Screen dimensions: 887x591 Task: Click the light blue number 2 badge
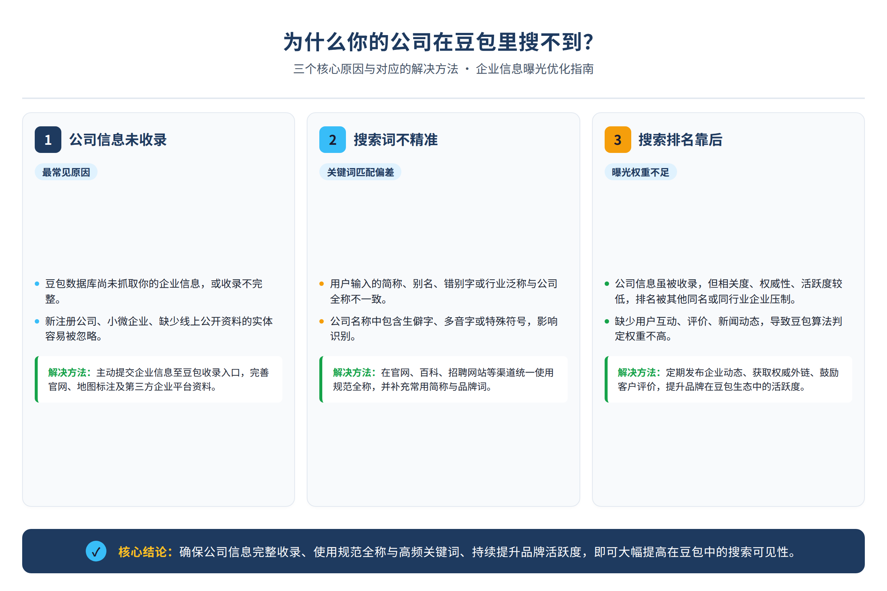(x=333, y=140)
